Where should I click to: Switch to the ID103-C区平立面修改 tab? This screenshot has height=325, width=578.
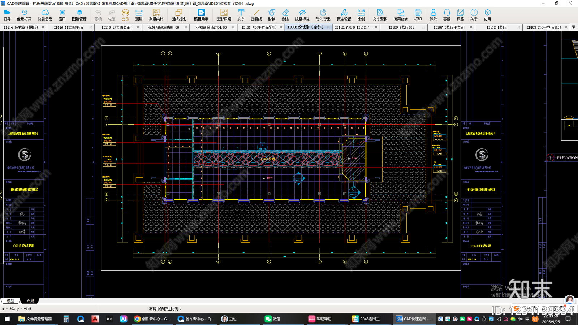[544, 27]
